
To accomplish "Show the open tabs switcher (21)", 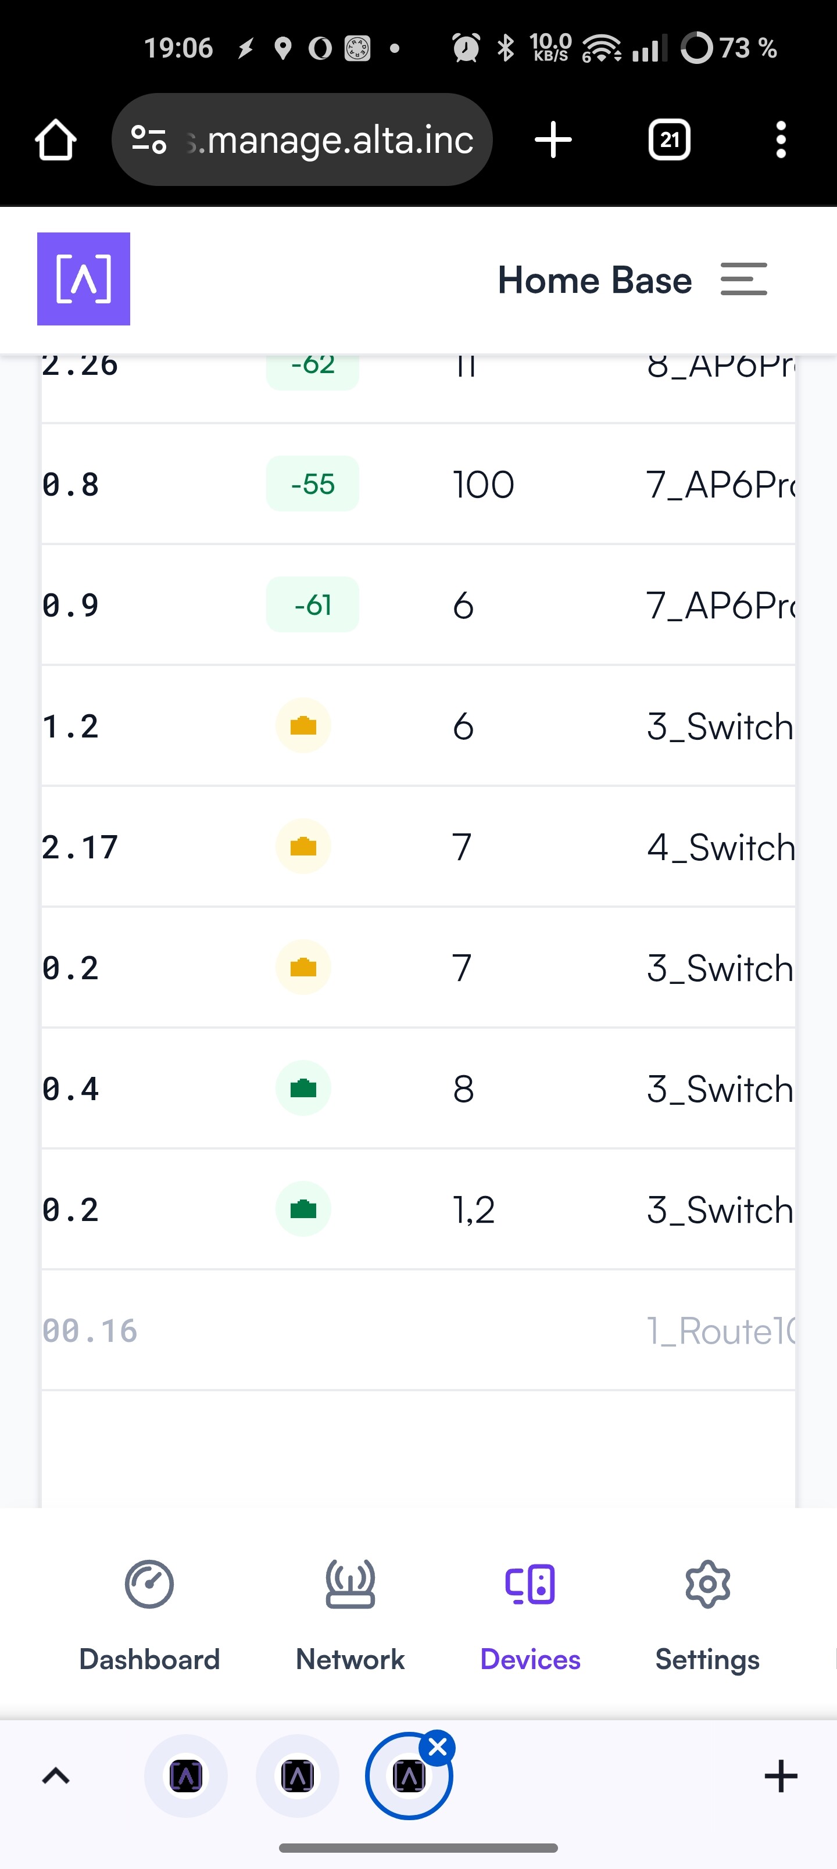I will 668,139.
